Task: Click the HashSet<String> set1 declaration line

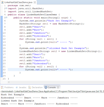Action: (52, 24)
